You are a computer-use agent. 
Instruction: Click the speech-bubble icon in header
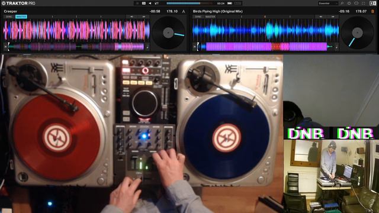pos(356,4)
